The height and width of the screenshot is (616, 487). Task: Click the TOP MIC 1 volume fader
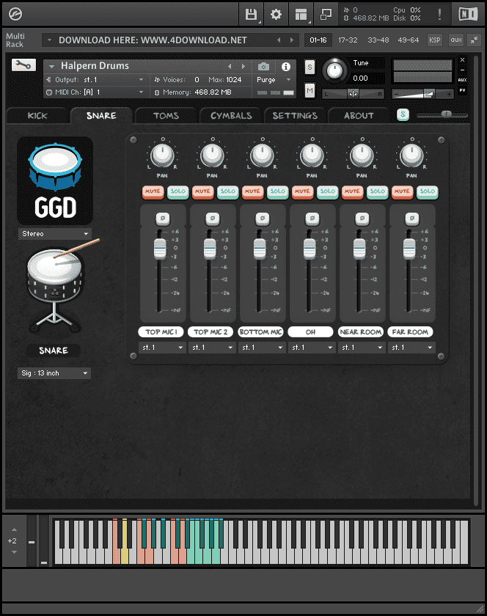pos(160,249)
